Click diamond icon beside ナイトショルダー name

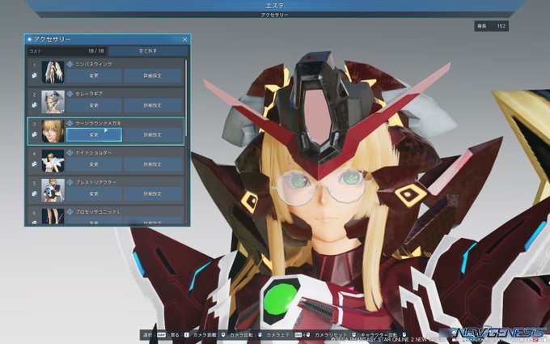click(70, 153)
